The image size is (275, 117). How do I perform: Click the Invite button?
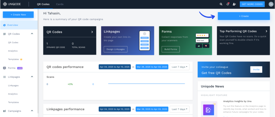pos(256,70)
